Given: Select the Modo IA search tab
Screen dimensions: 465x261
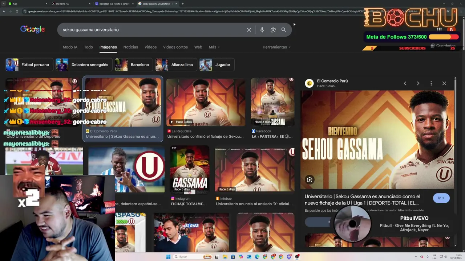Looking at the screenshot, I should 70,47.
